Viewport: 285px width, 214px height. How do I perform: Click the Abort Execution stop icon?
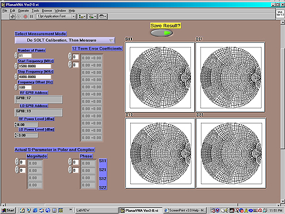tap(26, 17)
